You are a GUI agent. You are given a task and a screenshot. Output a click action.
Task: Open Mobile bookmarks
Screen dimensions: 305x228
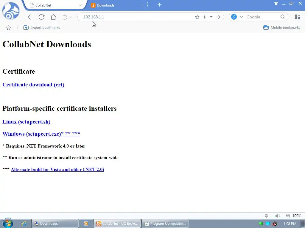[282, 28]
